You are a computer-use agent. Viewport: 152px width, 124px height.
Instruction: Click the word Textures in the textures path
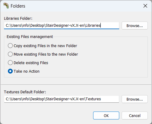click(93, 99)
